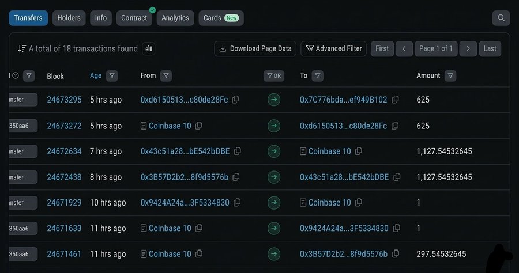Copy From address 0x3B57D2b2...8f9d5576b in block 24672438 row
This screenshot has height=273, width=519.
tap(236, 177)
